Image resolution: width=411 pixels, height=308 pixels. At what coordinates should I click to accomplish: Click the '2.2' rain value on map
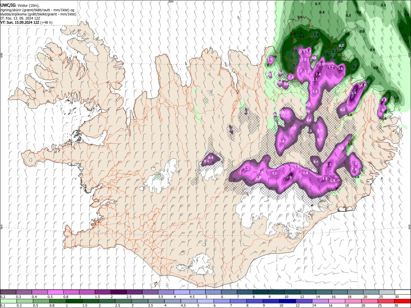[355, 66]
